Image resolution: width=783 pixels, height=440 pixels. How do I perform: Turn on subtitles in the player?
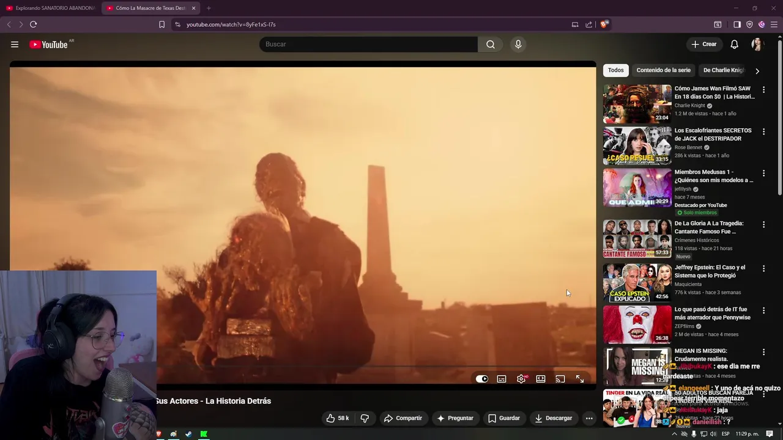pyautogui.click(x=502, y=379)
